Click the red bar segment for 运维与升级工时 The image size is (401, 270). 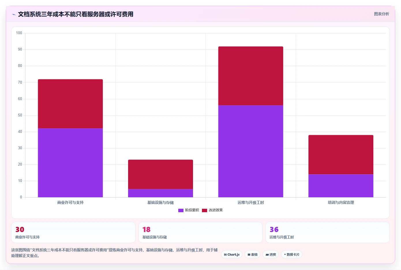251,76
